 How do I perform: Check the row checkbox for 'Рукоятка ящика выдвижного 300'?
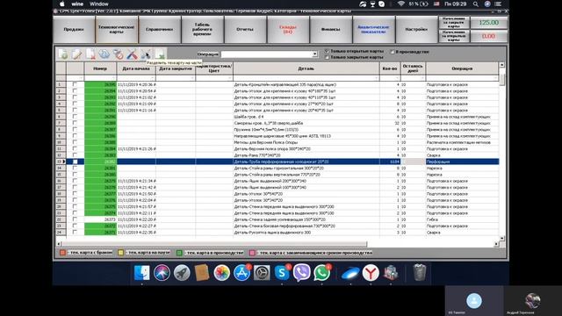[75, 232]
